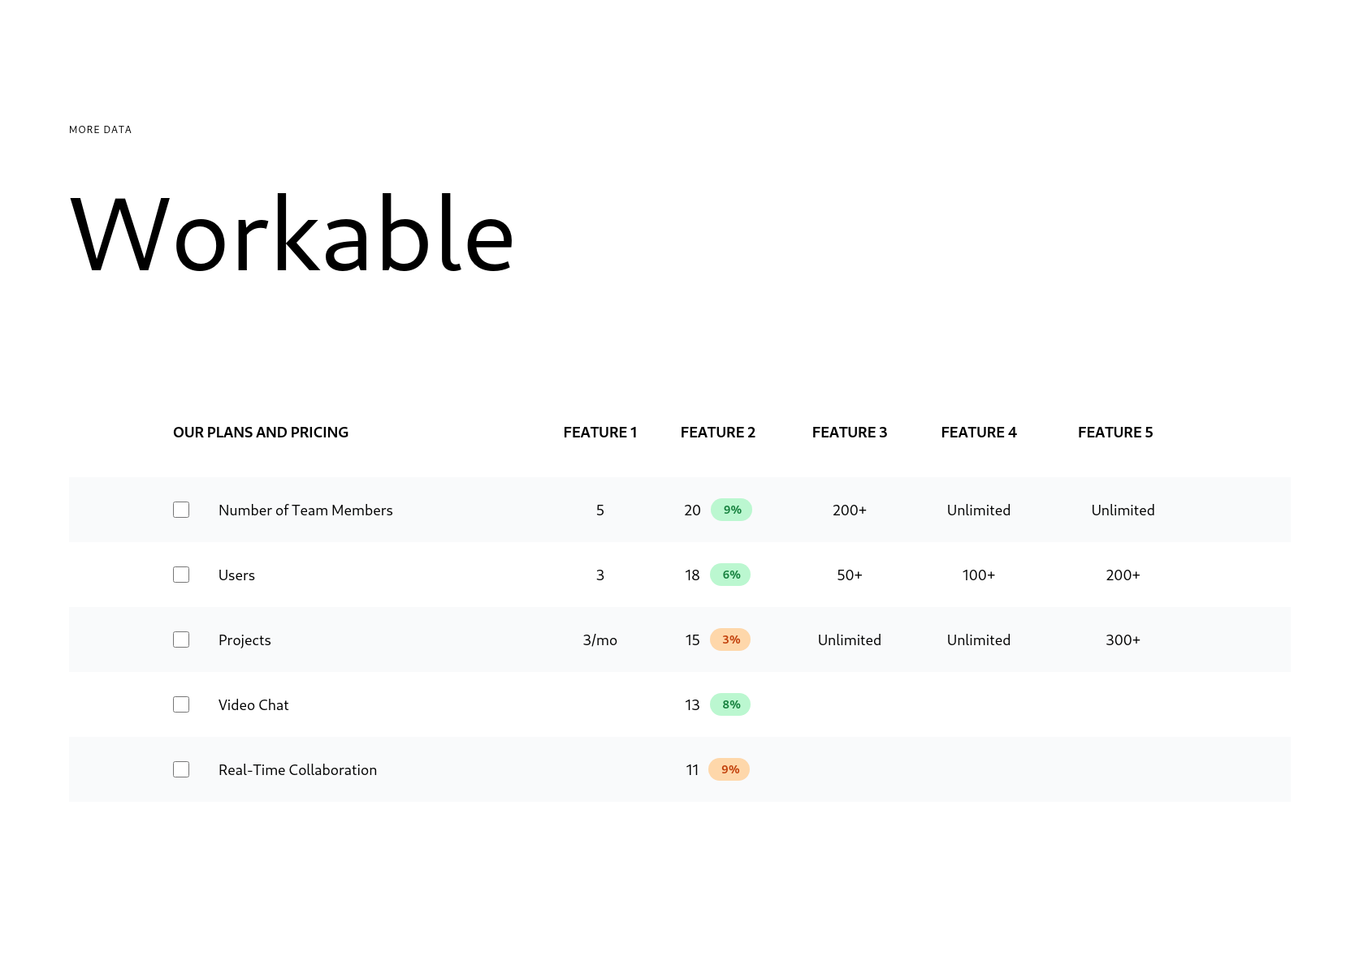Select the FEATURE 4 column header
The height and width of the screenshot is (956, 1359).
tap(979, 433)
